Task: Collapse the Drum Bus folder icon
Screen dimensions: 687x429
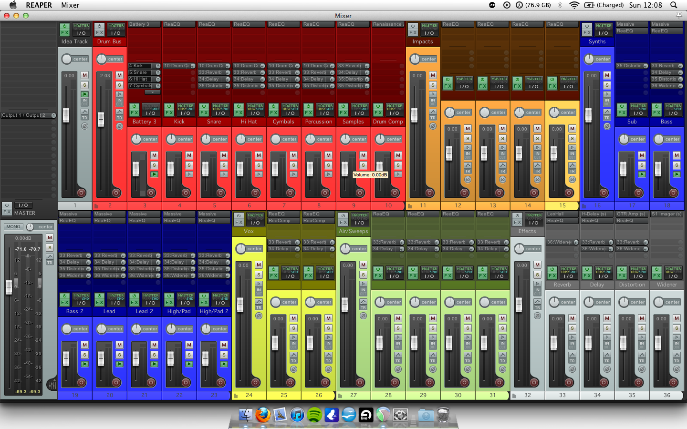Action: (x=96, y=206)
